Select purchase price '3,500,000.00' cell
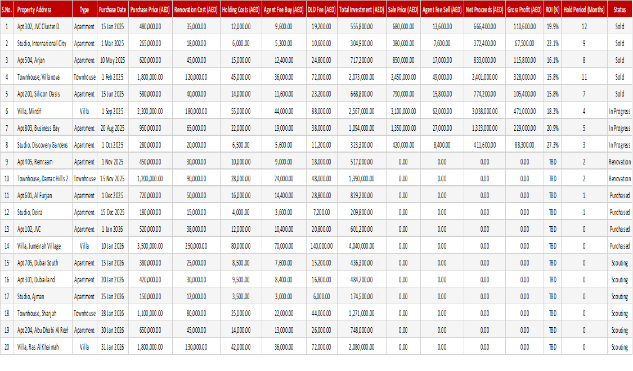 (150, 246)
